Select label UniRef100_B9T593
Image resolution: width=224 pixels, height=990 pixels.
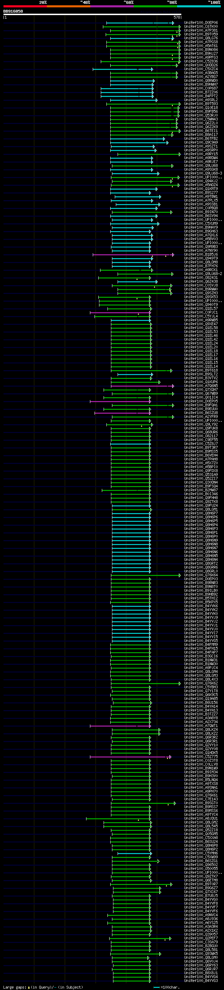201,104
